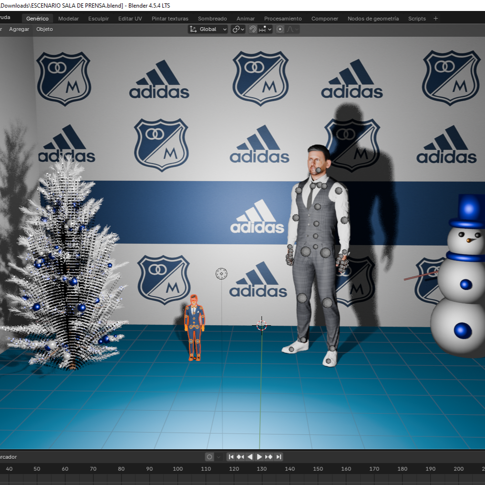
Task: Jump to the next keyframe
Action: 269,457
